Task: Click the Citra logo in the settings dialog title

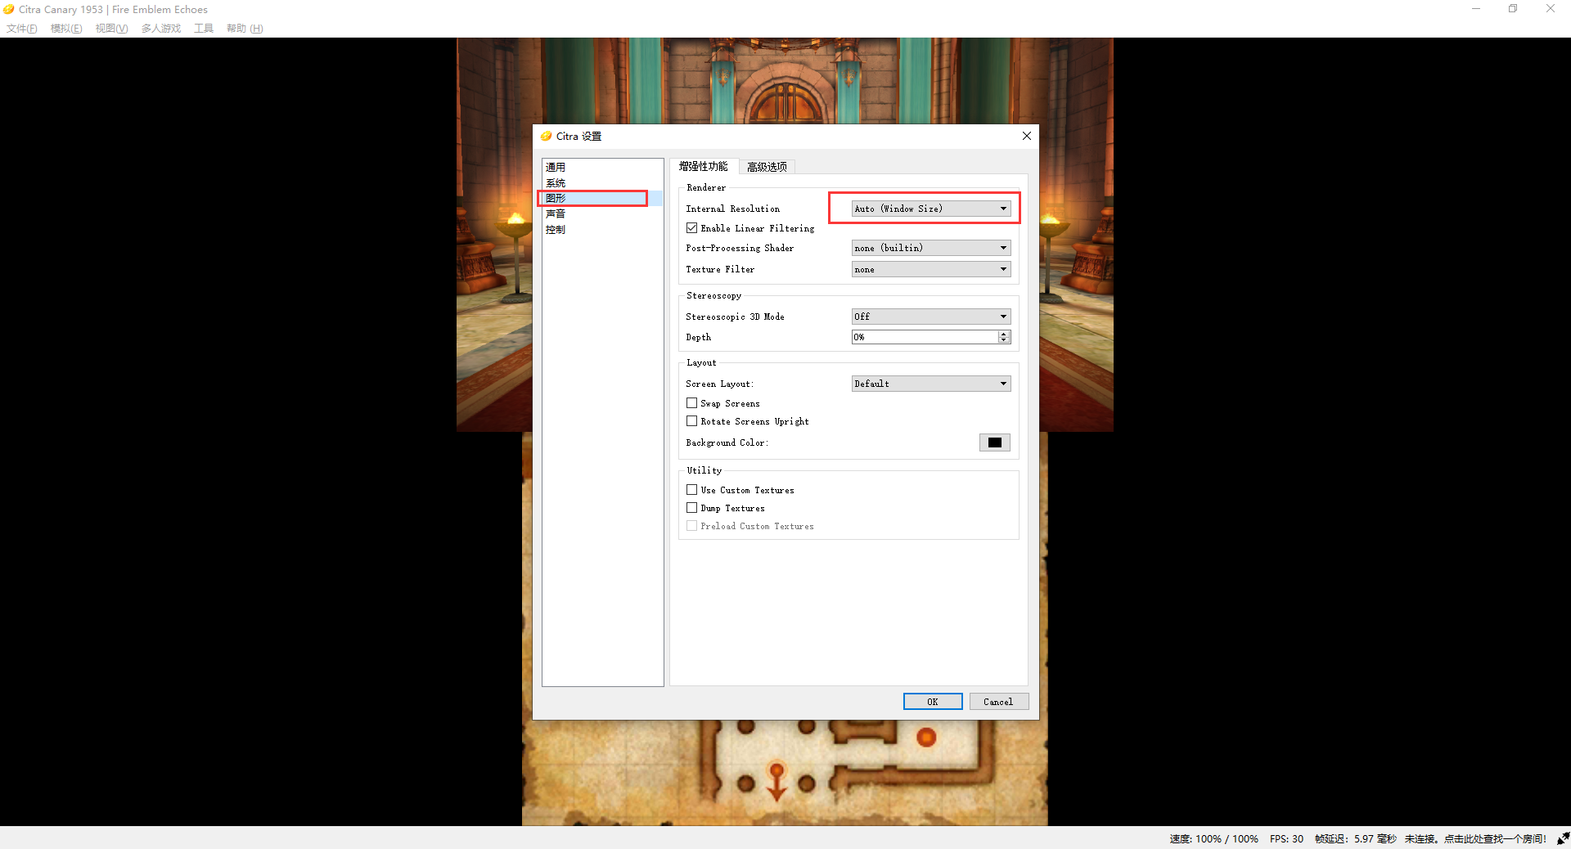Action: click(546, 137)
